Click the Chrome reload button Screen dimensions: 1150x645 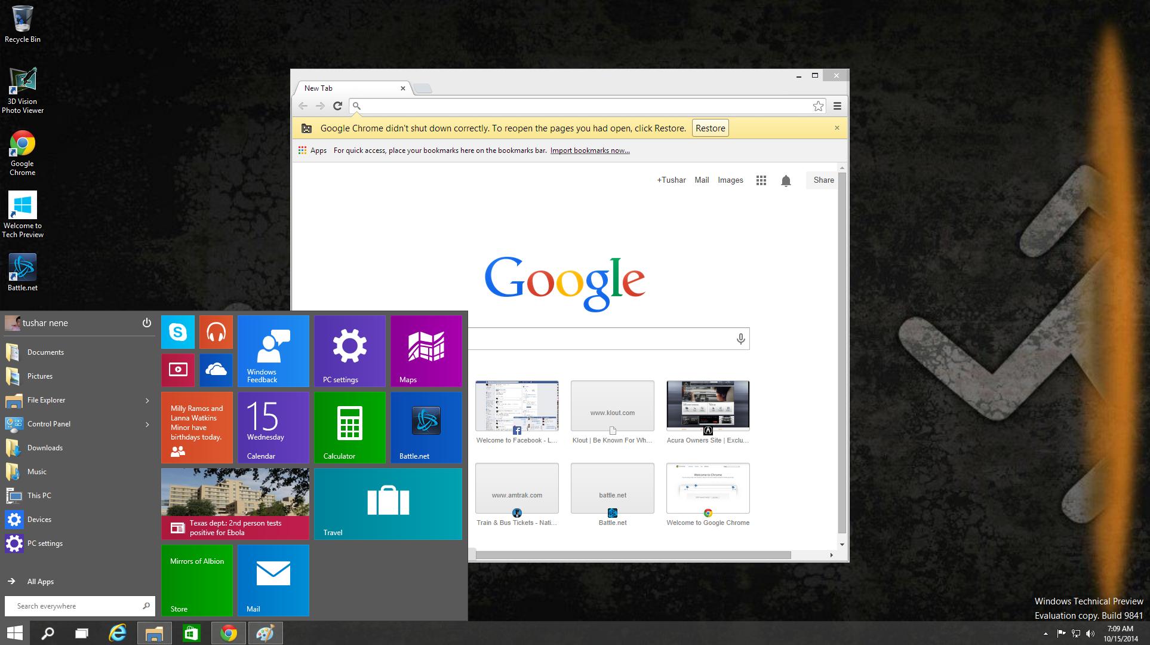point(337,106)
